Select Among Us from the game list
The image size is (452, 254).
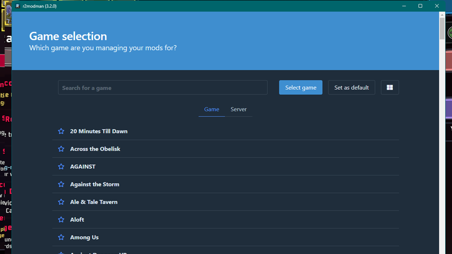(226, 237)
